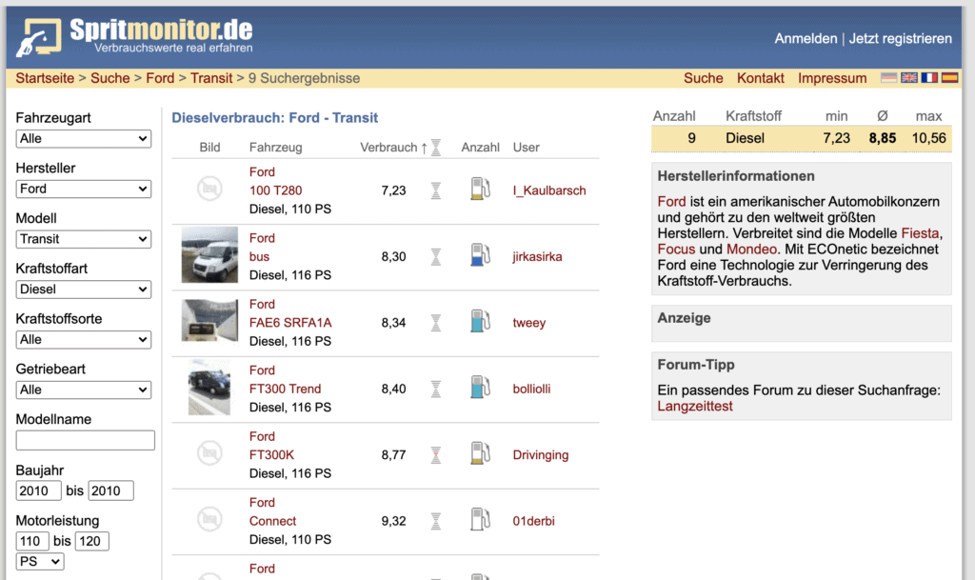Go to Startseite in breadcrumb
The width and height of the screenshot is (975, 580).
click(x=45, y=78)
